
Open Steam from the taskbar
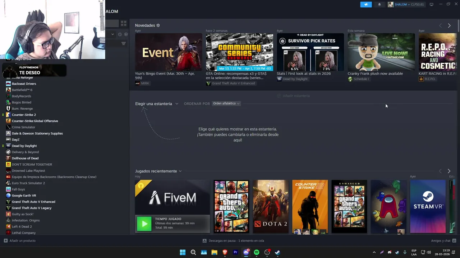[x=277, y=252]
